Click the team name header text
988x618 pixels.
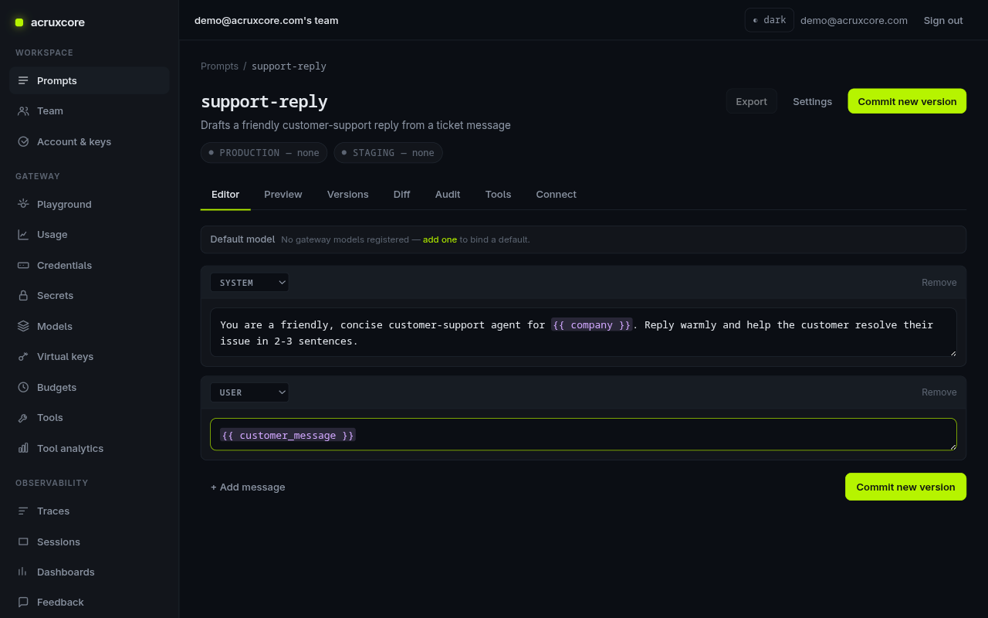coord(266,20)
